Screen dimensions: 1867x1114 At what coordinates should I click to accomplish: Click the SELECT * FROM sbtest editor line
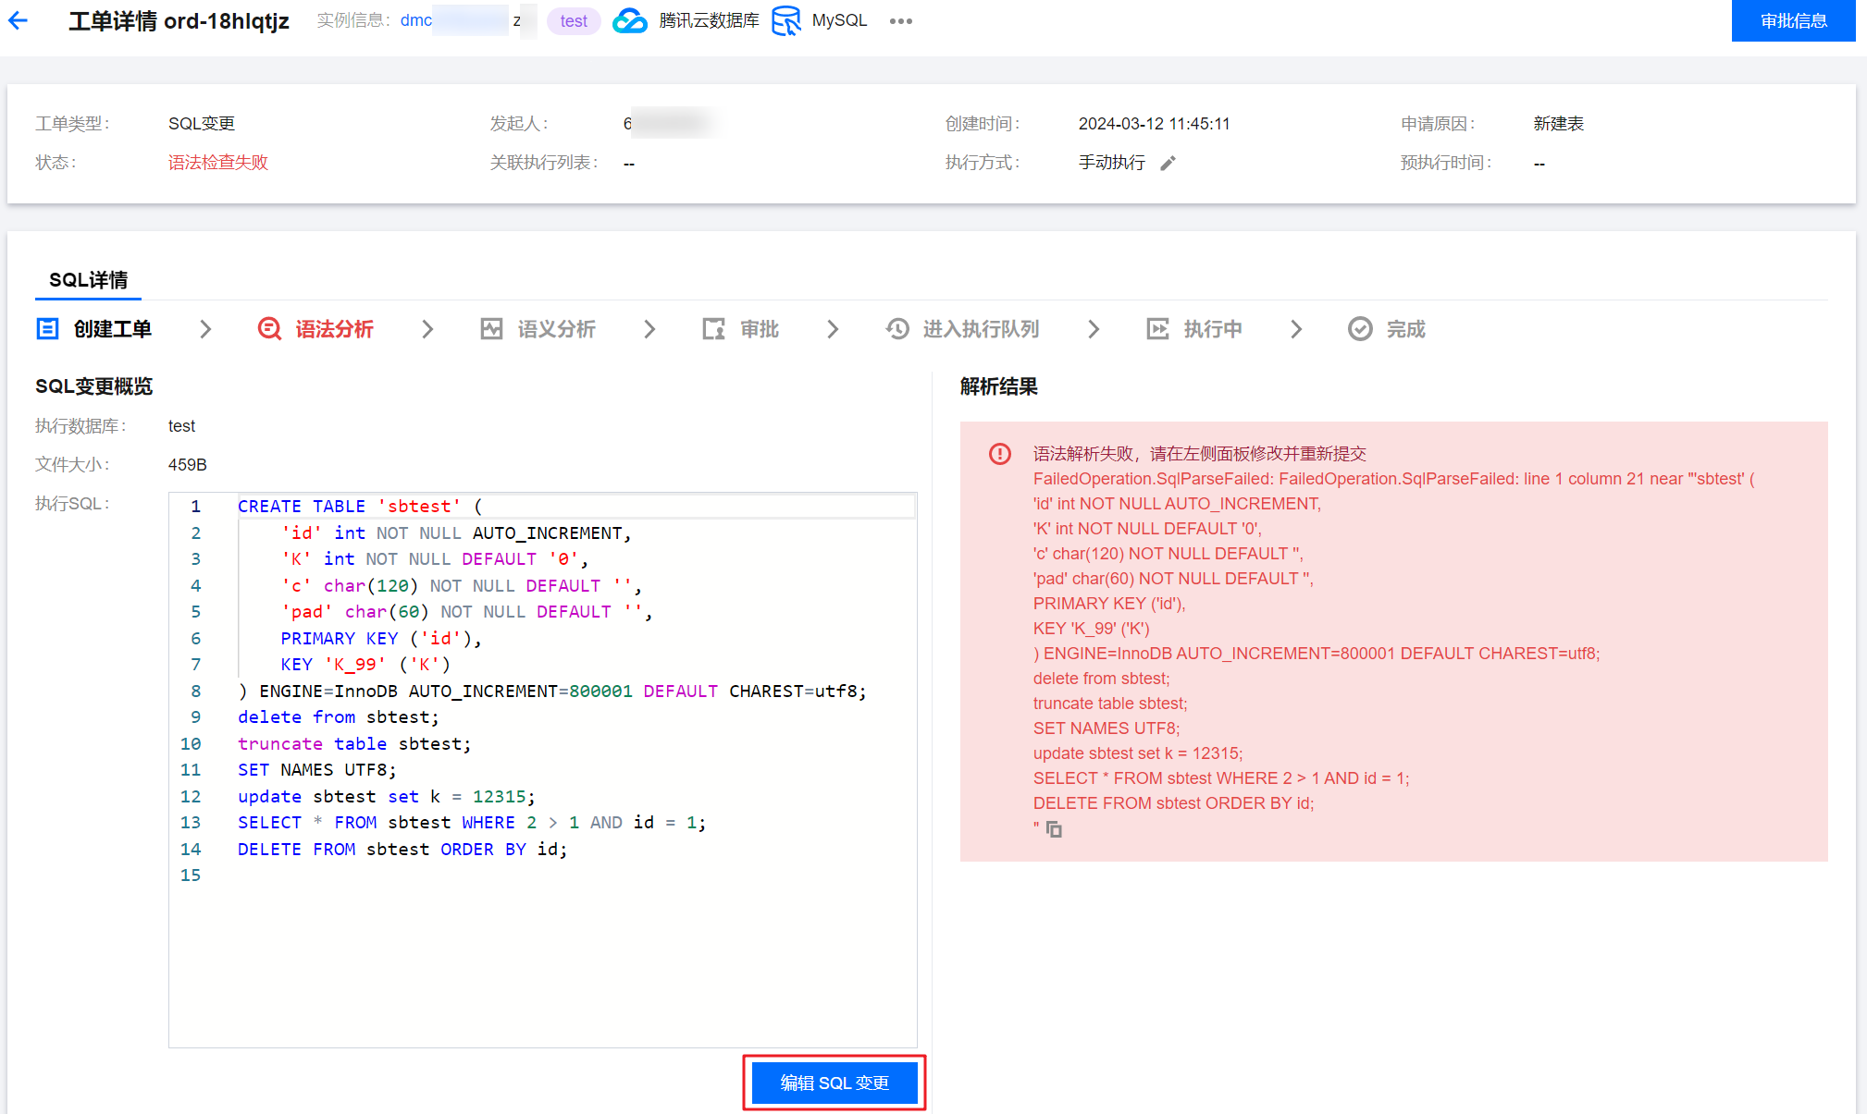472,823
